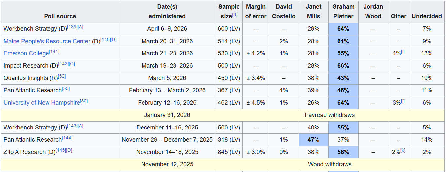Click footnote [d] beside Sample size
Image resolution: width=446 pixels, height=172 pixels.
tap(235, 14)
